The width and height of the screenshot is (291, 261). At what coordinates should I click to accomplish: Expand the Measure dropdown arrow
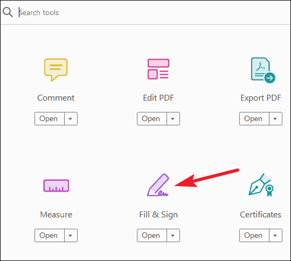tap(71, 235)
